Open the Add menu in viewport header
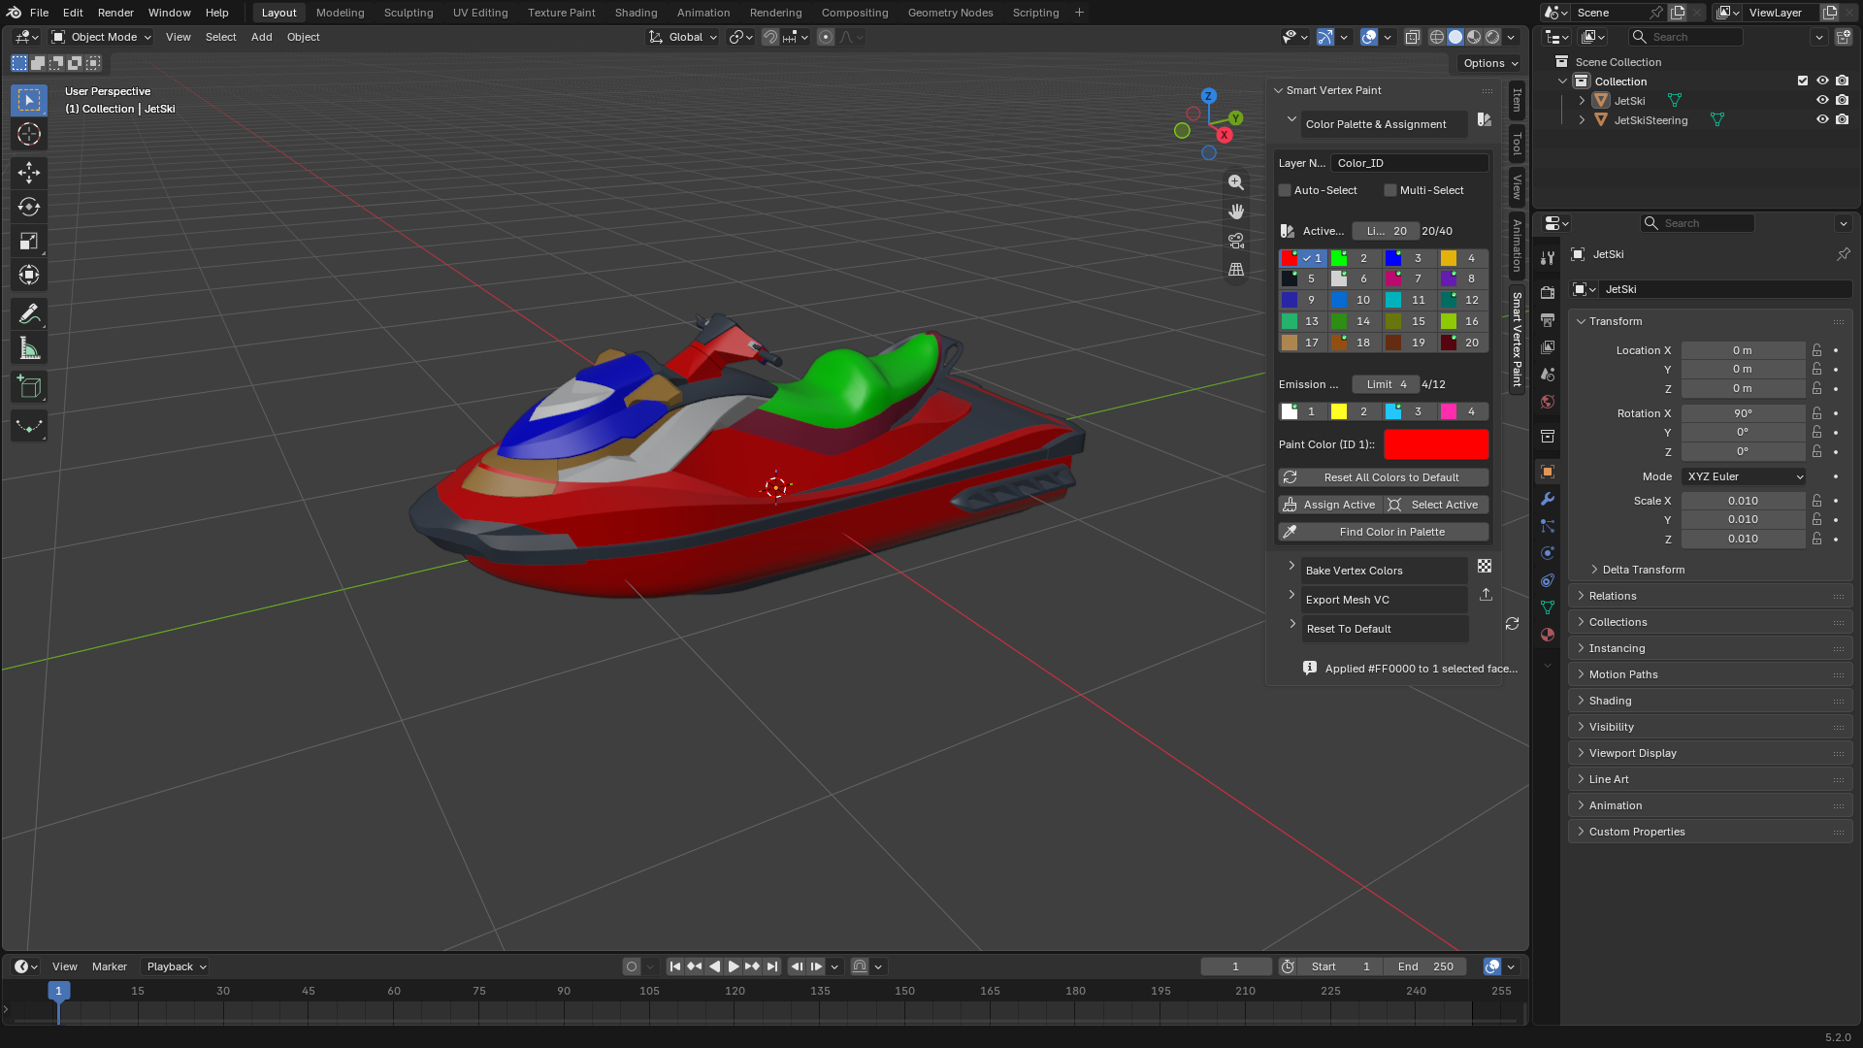 [261, 37]
